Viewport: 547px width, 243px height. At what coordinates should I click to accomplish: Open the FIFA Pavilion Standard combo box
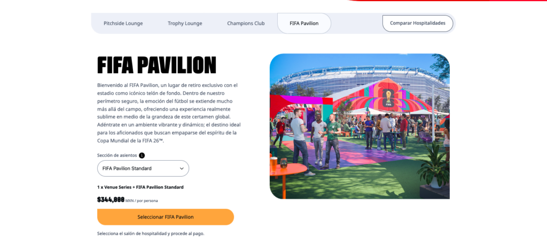coord(143,168)
